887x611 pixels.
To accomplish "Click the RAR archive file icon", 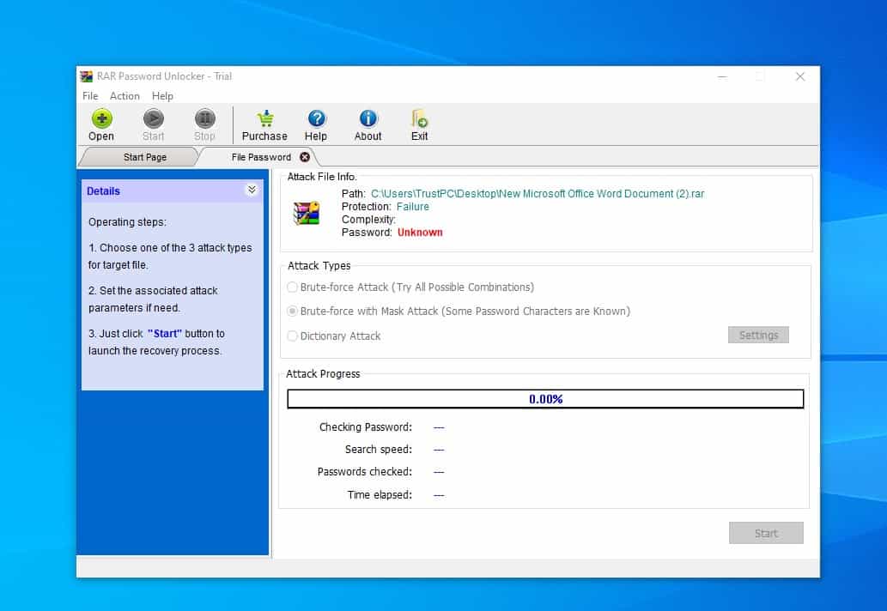I will point(306,213).
